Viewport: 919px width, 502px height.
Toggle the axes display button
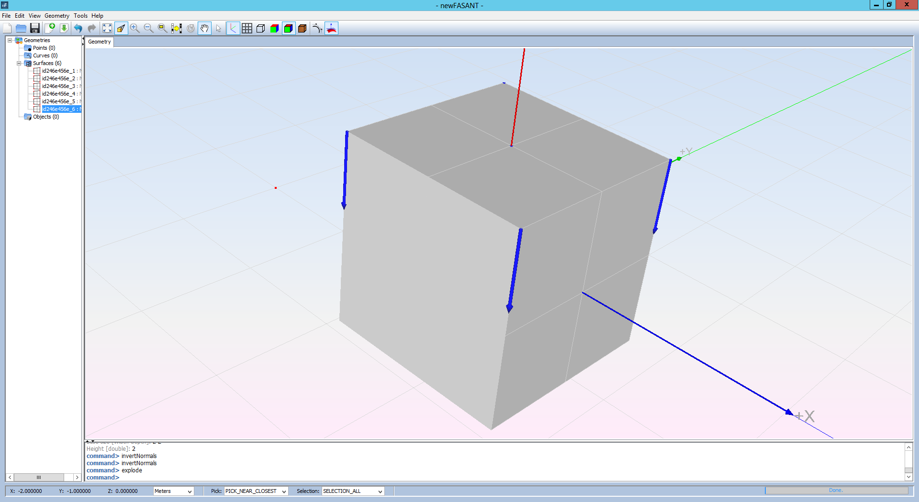(x=233, y=29)
